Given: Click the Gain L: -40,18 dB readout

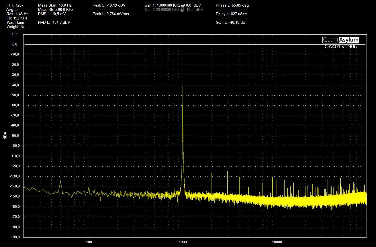Looking at the screenshot, I should tap(230, 22).
